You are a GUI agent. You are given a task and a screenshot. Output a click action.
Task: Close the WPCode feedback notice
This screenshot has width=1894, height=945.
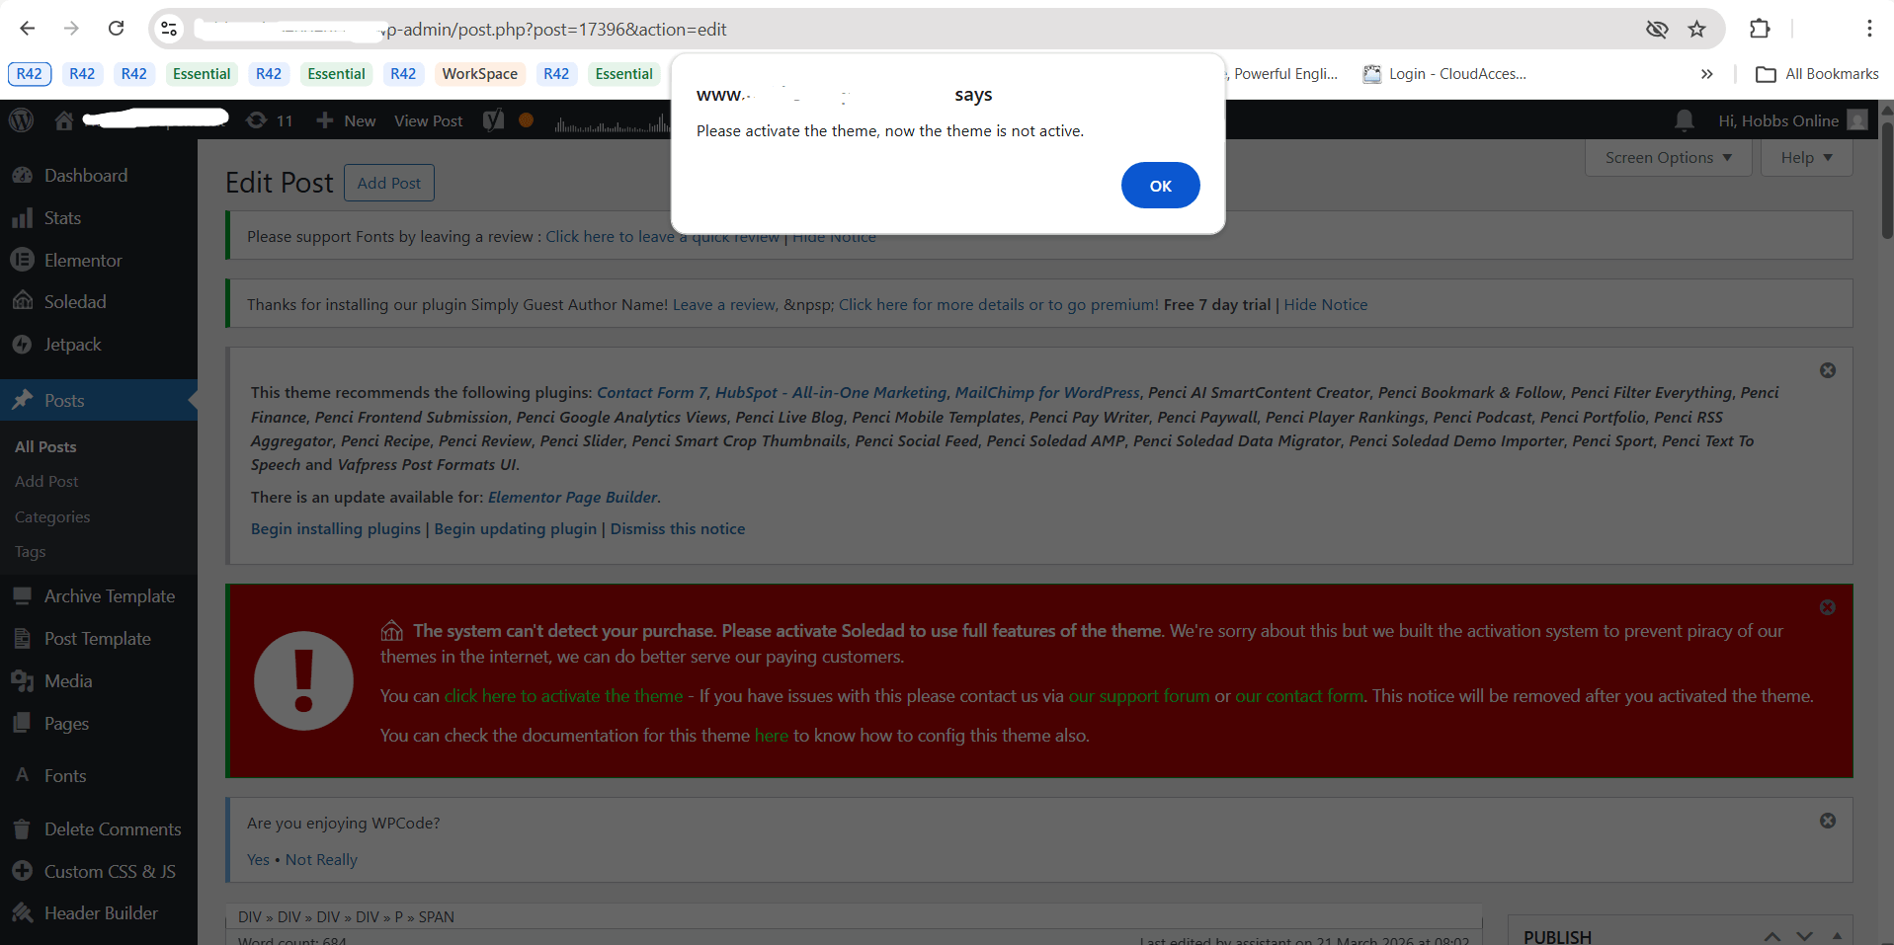pos(1827,821)
